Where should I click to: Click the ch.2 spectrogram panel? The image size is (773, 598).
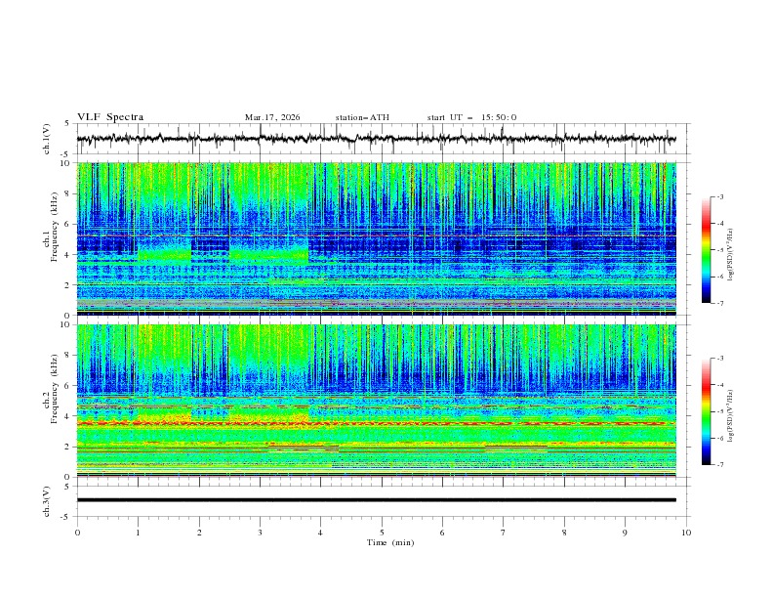click(x=377, y=401)
